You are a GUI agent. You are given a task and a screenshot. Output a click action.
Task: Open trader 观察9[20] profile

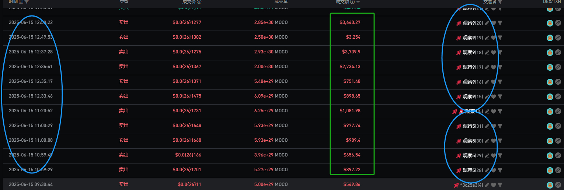[473, 23]
